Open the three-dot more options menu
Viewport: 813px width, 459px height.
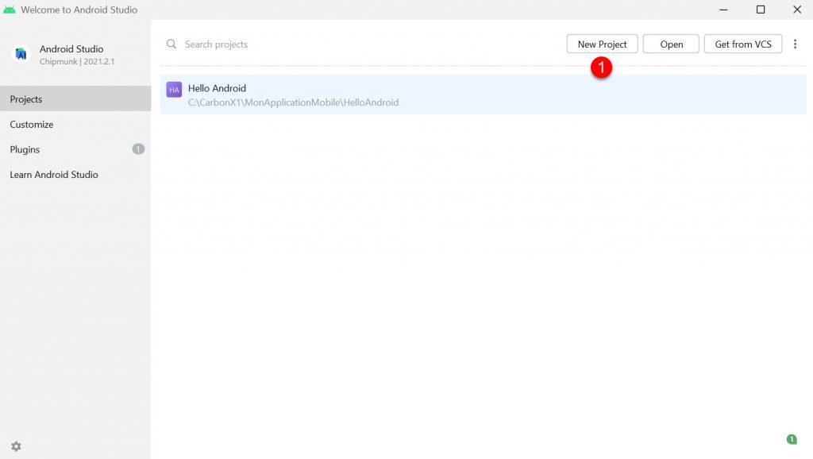point(795,44)
